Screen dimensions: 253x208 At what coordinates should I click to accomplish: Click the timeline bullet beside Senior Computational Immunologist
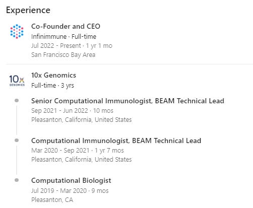coord(17,100)
